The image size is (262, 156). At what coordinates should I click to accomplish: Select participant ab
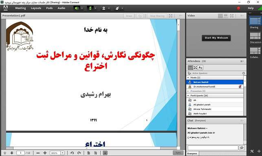[x=215, y=100]
